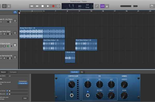Click the Stop transport button

coord(43,6)
